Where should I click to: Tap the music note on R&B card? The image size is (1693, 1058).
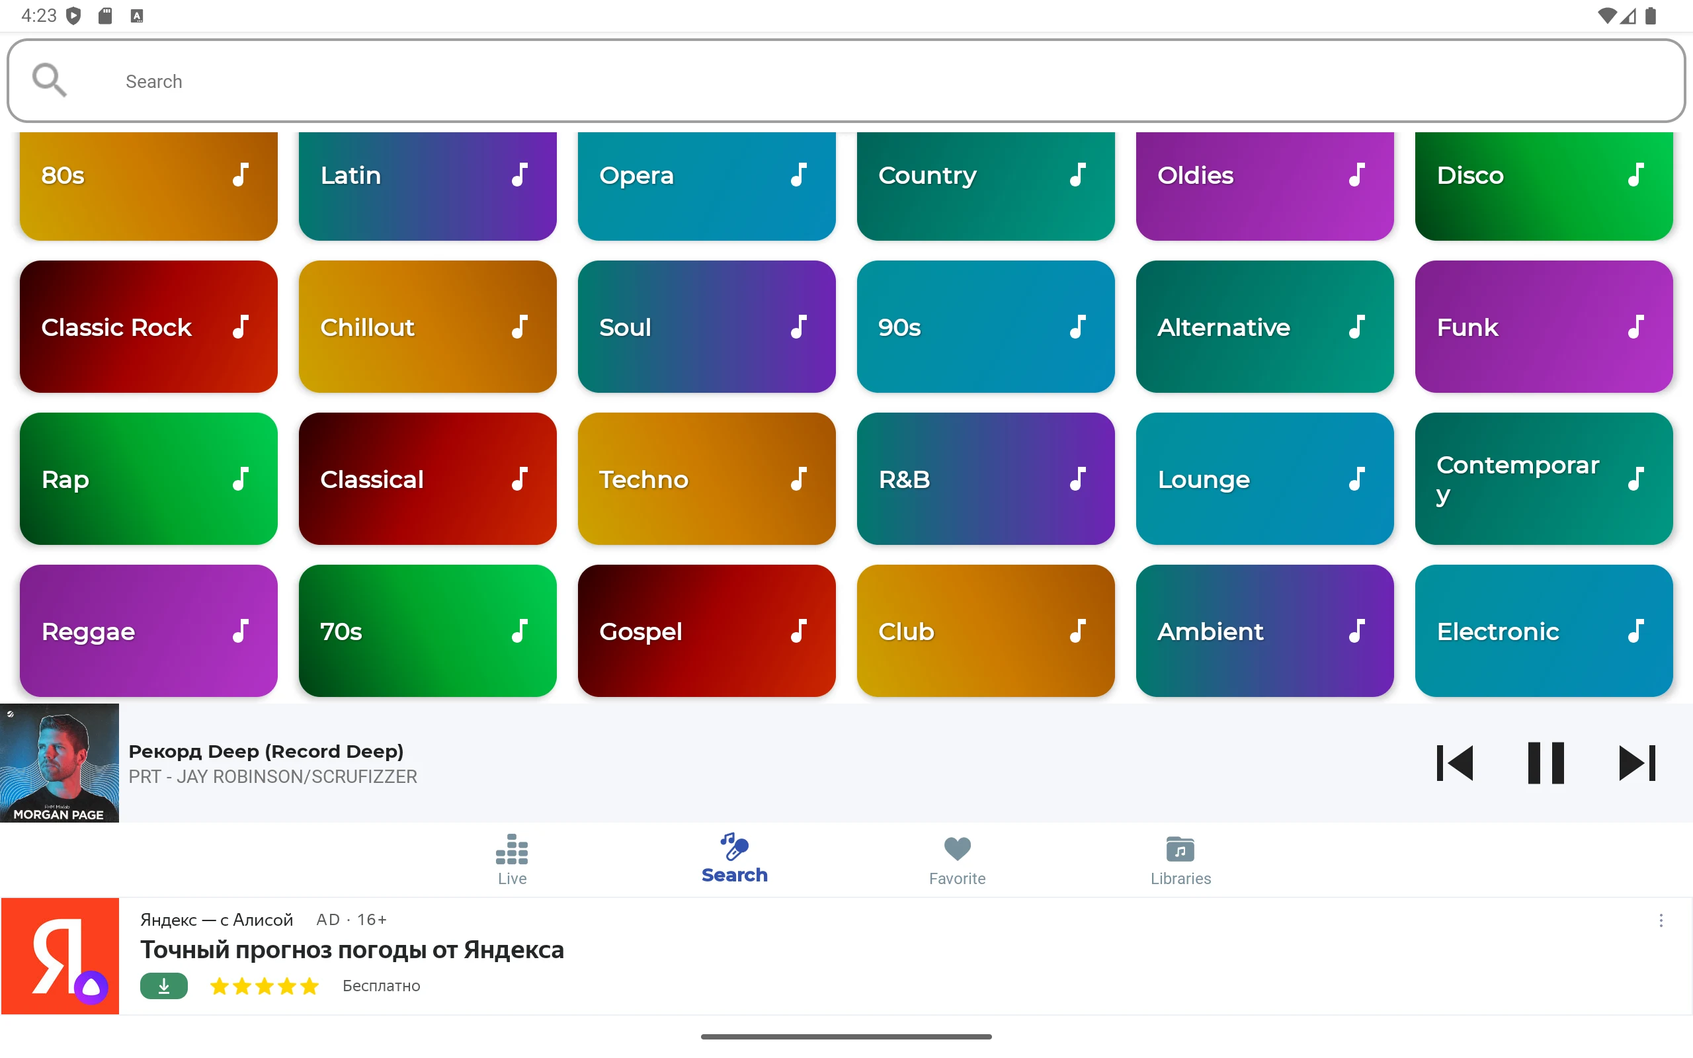[1078, 479]
